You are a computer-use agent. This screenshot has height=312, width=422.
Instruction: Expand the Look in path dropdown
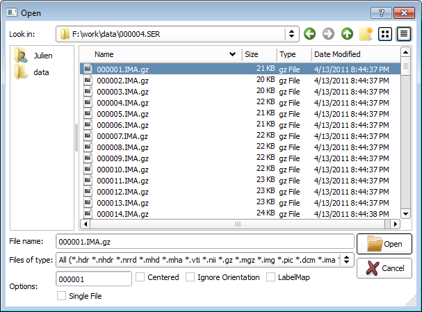[291, 33]
